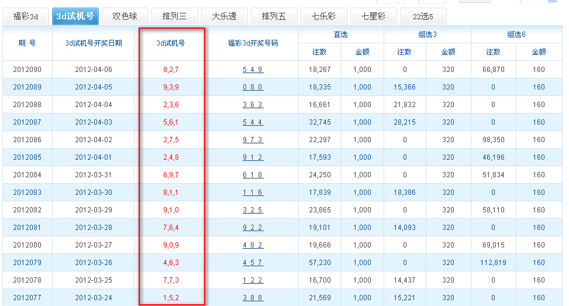The height and width of the screenshot is (306, 569).
Task: Click 直选 count 57,230
Action: coord(320,263)
